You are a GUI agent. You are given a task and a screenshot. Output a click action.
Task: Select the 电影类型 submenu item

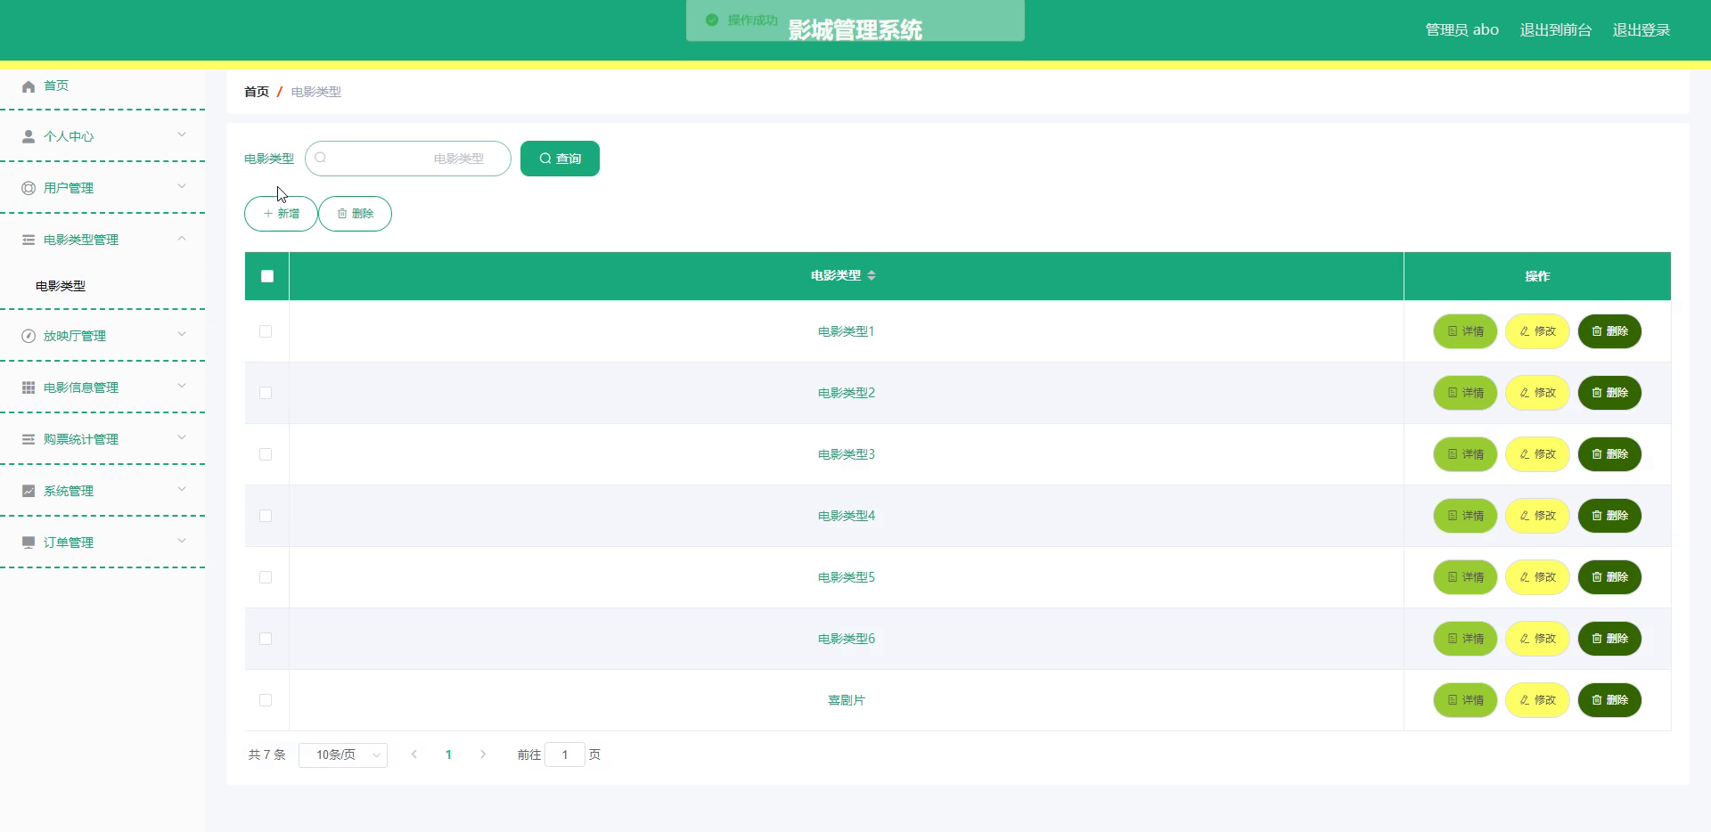point(102,286)
